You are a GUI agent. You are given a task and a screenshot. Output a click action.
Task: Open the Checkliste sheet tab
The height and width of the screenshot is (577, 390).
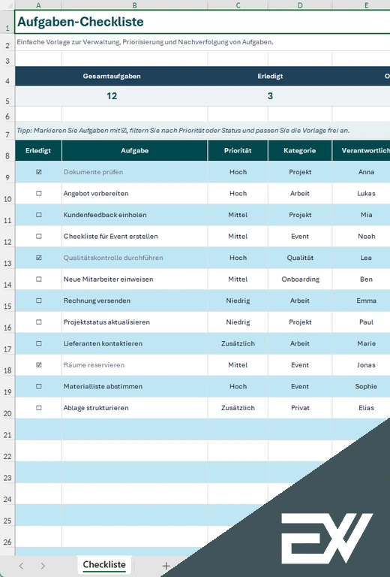point(104,564)
